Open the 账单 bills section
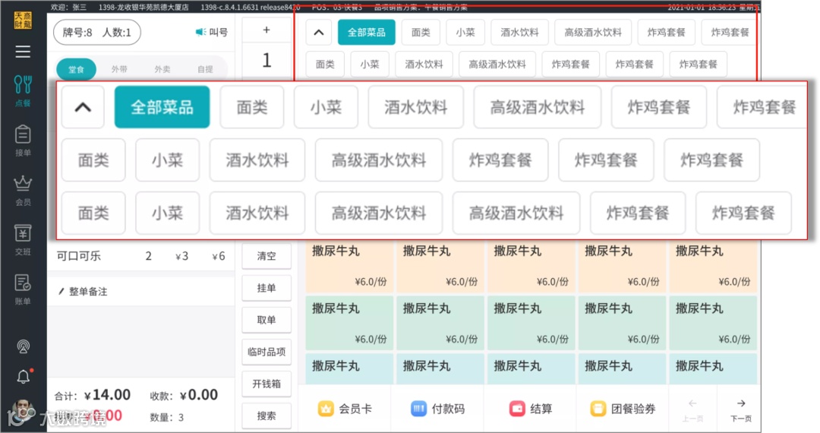Screen dimensions: 820x433 coord(23,289)
